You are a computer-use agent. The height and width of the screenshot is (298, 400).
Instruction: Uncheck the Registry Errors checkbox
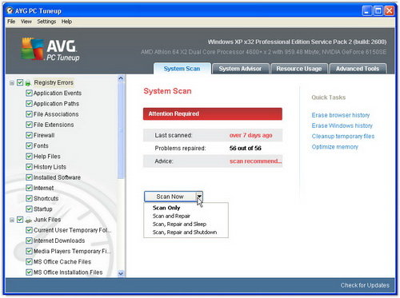point(20,82)
